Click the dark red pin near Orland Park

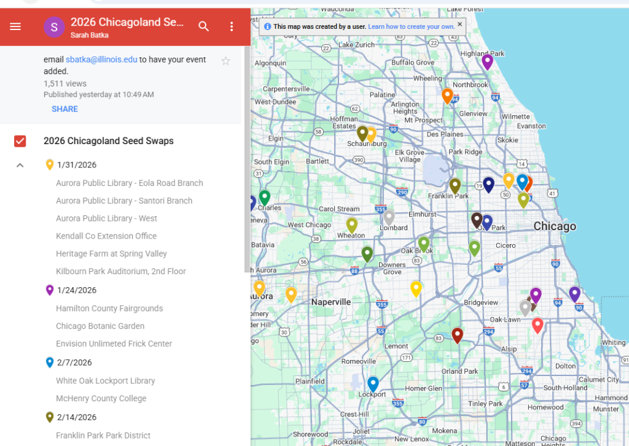tap(457, 334)
